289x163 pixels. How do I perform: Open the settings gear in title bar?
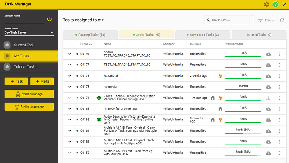tap(266, 4)
